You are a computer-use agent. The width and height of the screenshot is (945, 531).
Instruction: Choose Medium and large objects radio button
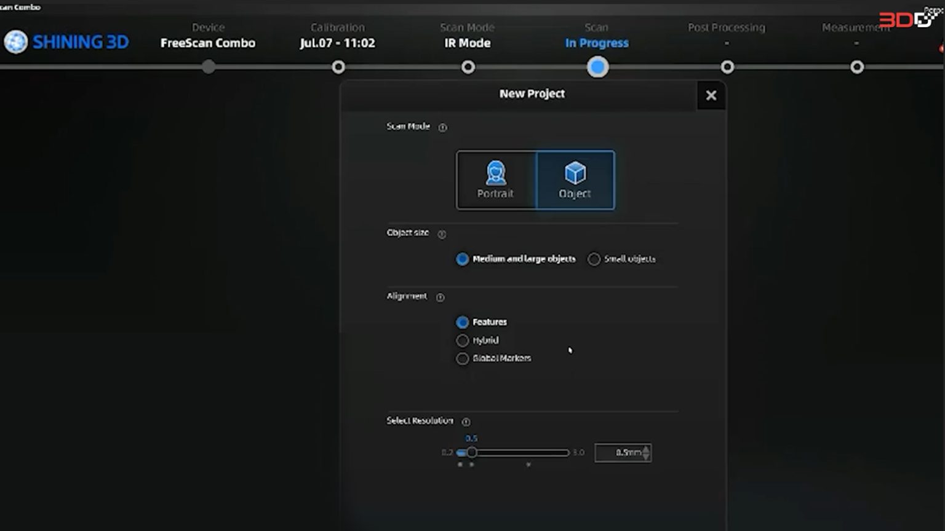point(462,259)
